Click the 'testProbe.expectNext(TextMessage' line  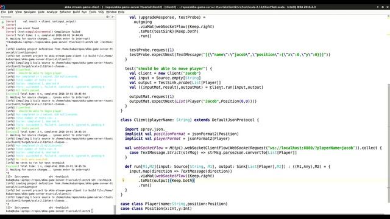[x=230, y=55]
